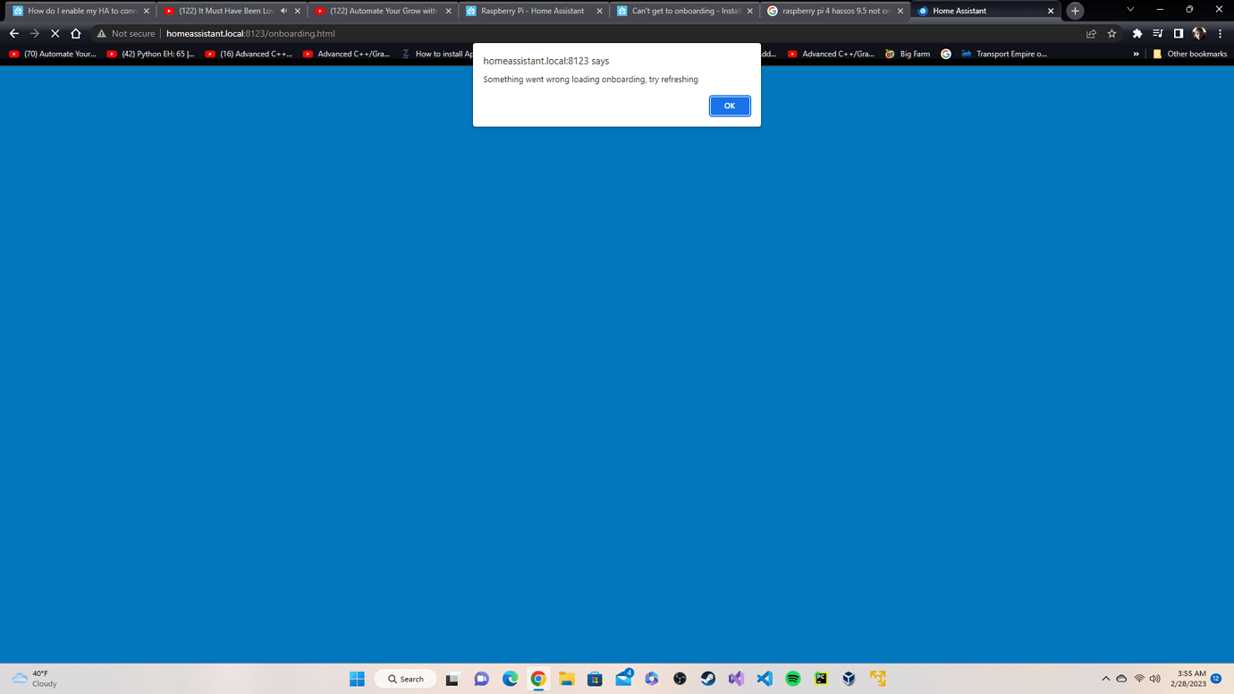Open the Extensions puzzle-piece icon
This screenshot has height=694, width=1234.
[1137, 33]
